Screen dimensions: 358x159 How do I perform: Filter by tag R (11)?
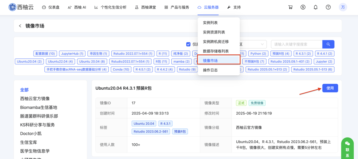pos(163,53)
